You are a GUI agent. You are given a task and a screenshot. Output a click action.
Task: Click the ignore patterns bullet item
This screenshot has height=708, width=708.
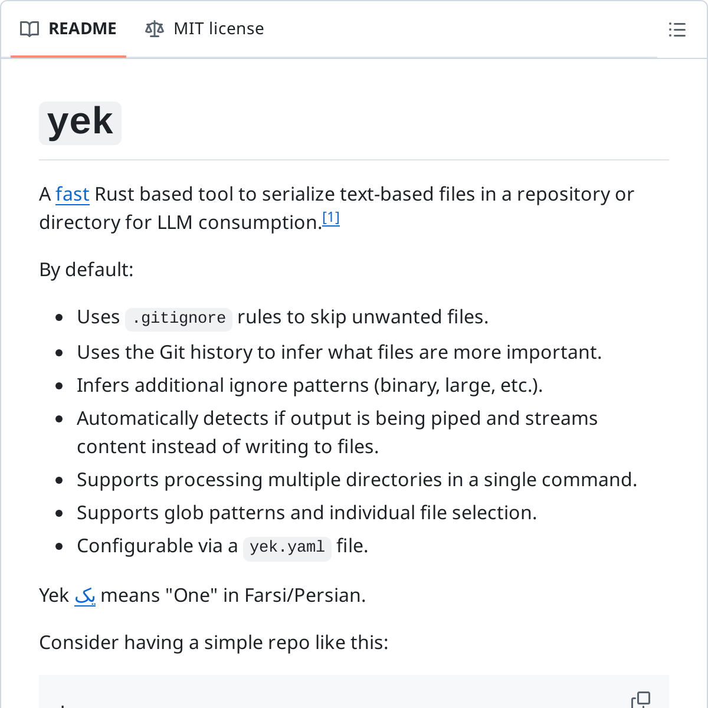310,385
